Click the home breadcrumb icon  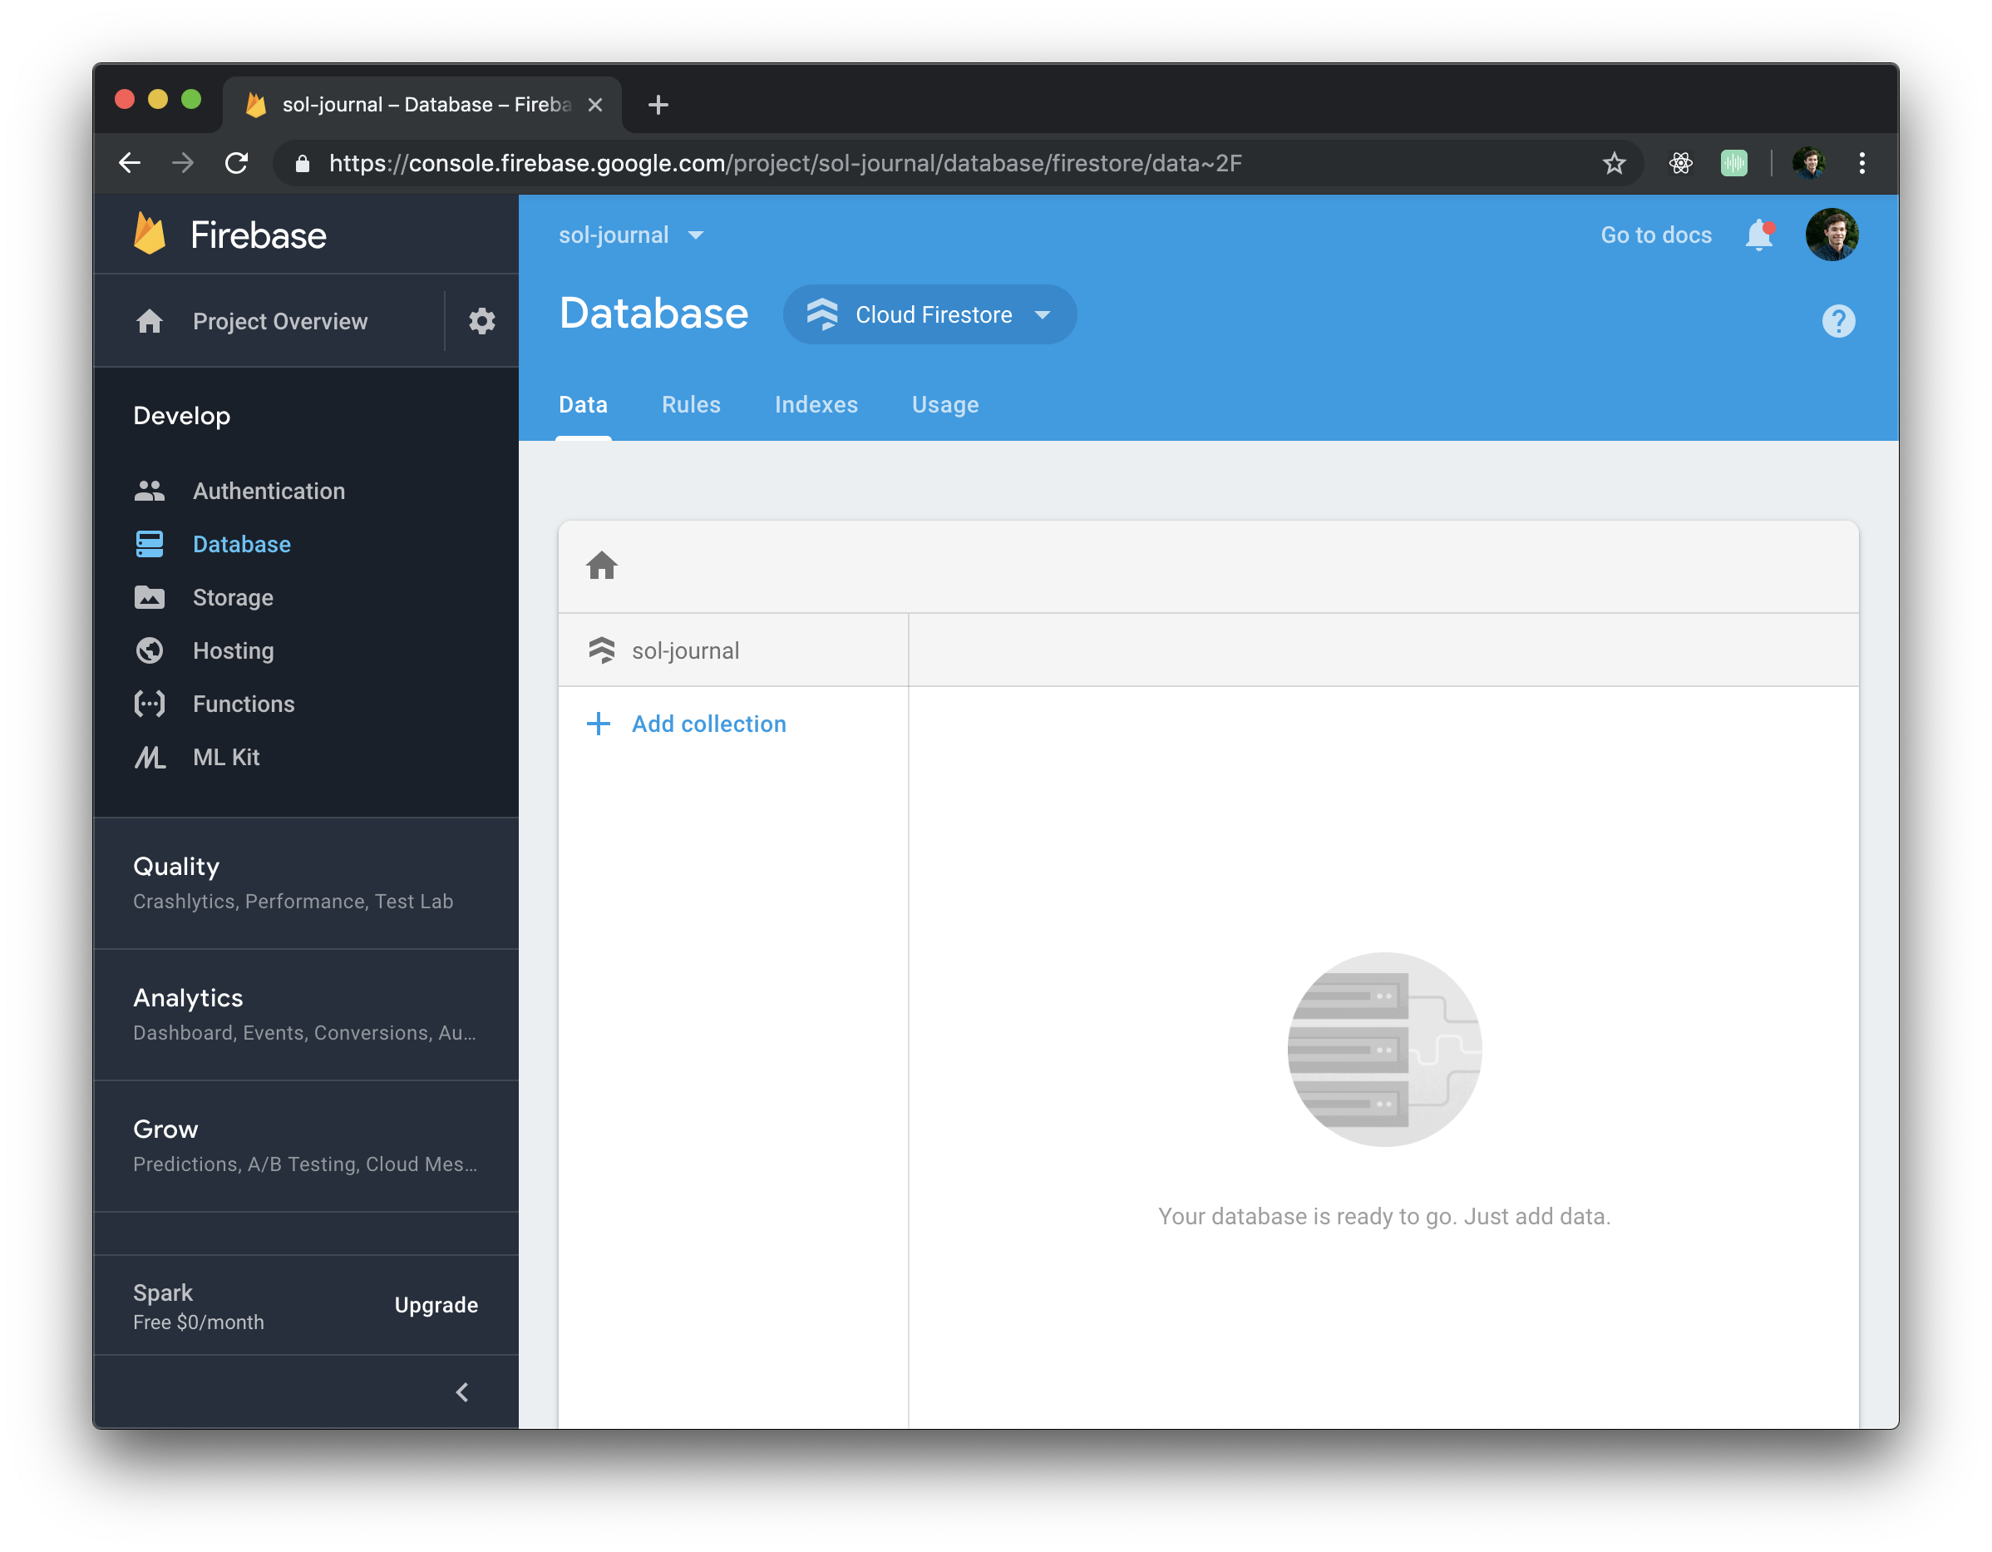[x=601, y=566]
